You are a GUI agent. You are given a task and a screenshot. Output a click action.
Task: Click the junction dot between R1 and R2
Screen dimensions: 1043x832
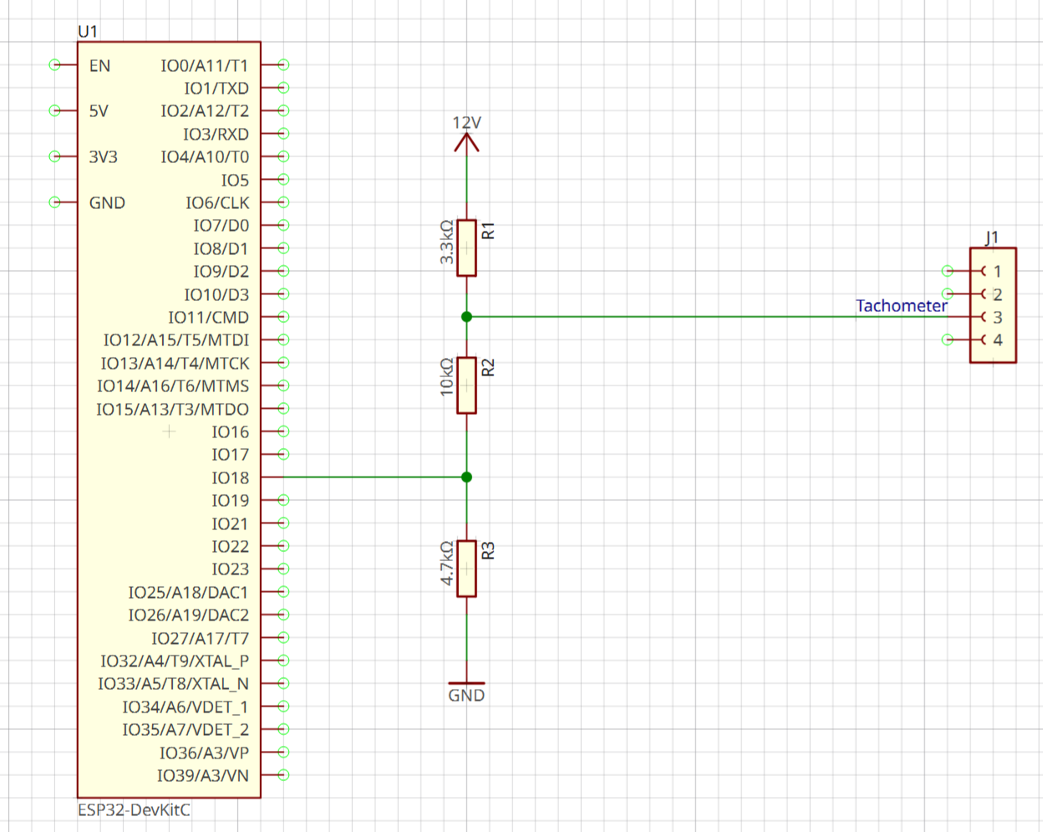[466, 317]
